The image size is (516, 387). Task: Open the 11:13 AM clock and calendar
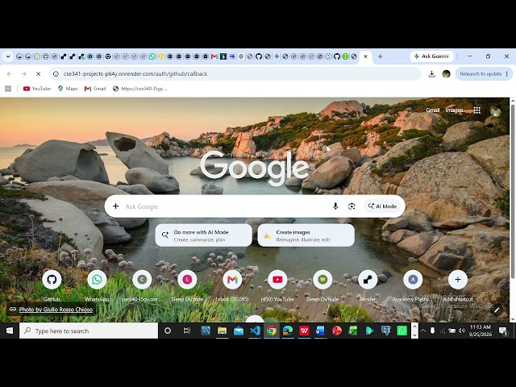coord(481,331)
